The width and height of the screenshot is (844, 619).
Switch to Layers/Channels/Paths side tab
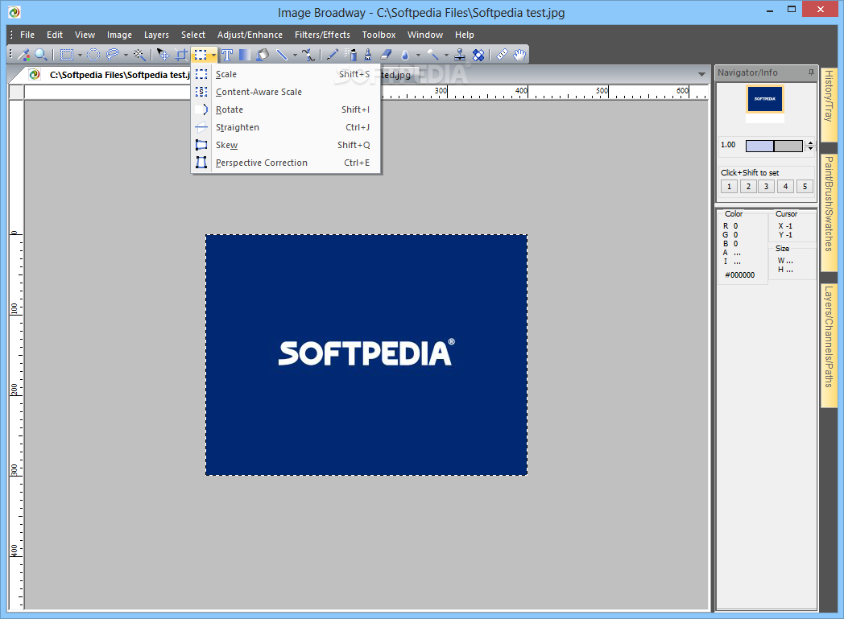coord(829,345)
